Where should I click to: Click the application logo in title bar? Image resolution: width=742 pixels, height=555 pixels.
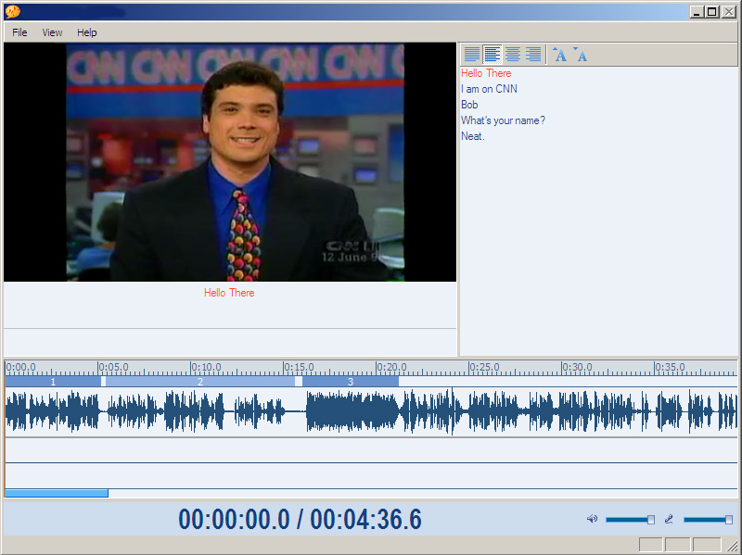click(12, 12)
